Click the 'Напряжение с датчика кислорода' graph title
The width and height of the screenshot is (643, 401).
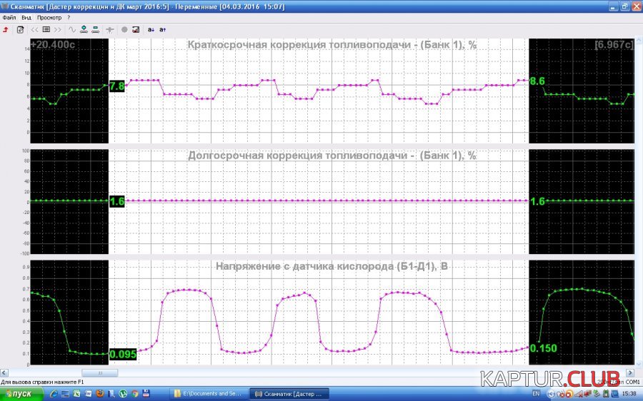(x=332, y=266)
